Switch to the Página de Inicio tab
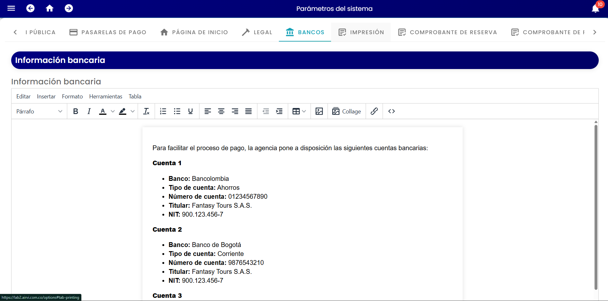 point(194,32)
